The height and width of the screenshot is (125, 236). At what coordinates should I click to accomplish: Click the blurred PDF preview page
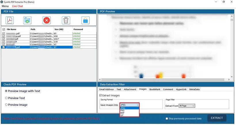click(x=164, y=46)
